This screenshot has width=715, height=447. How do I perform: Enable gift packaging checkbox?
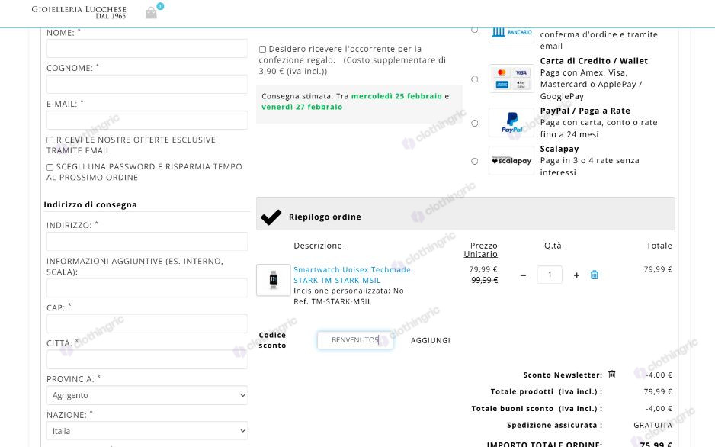[x=263, y=50]
